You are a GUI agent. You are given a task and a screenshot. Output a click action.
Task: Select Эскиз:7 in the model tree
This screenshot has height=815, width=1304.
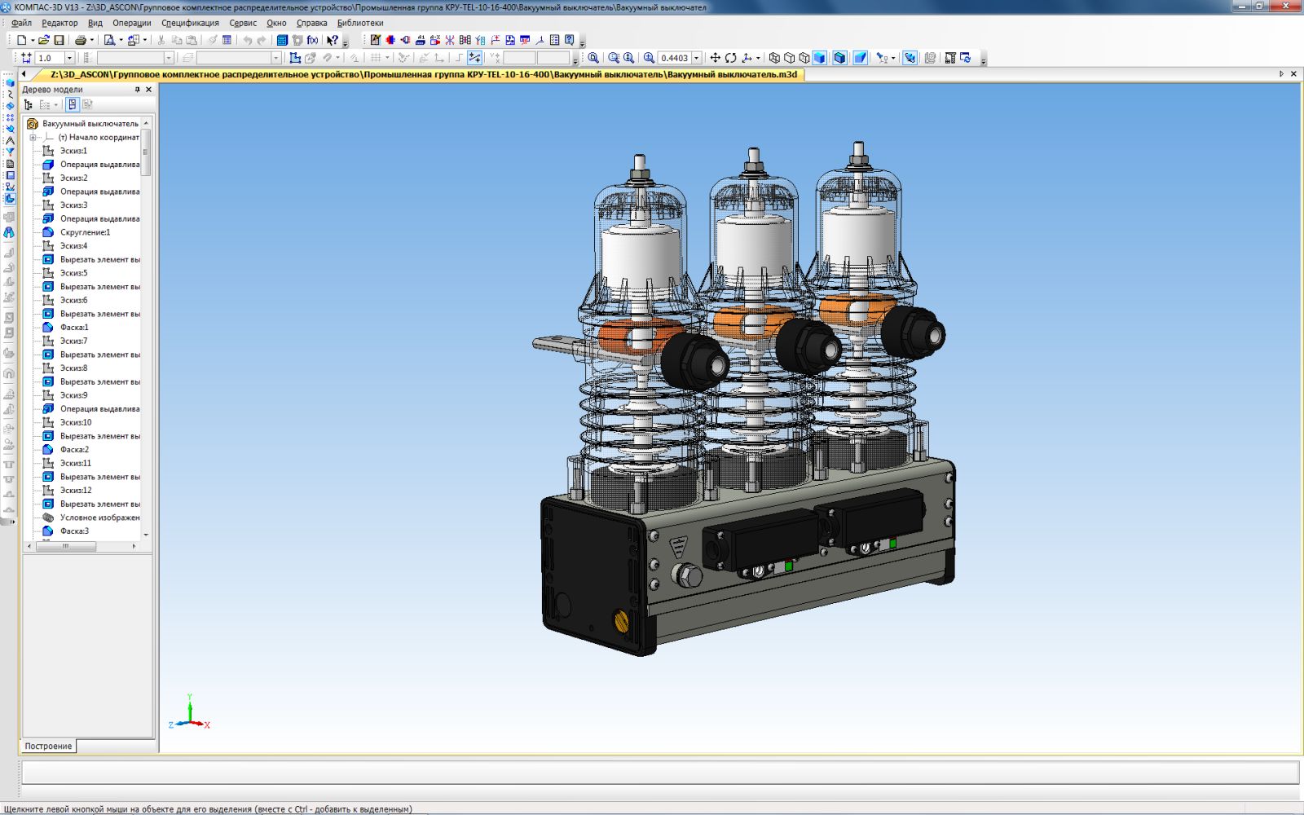73,341
